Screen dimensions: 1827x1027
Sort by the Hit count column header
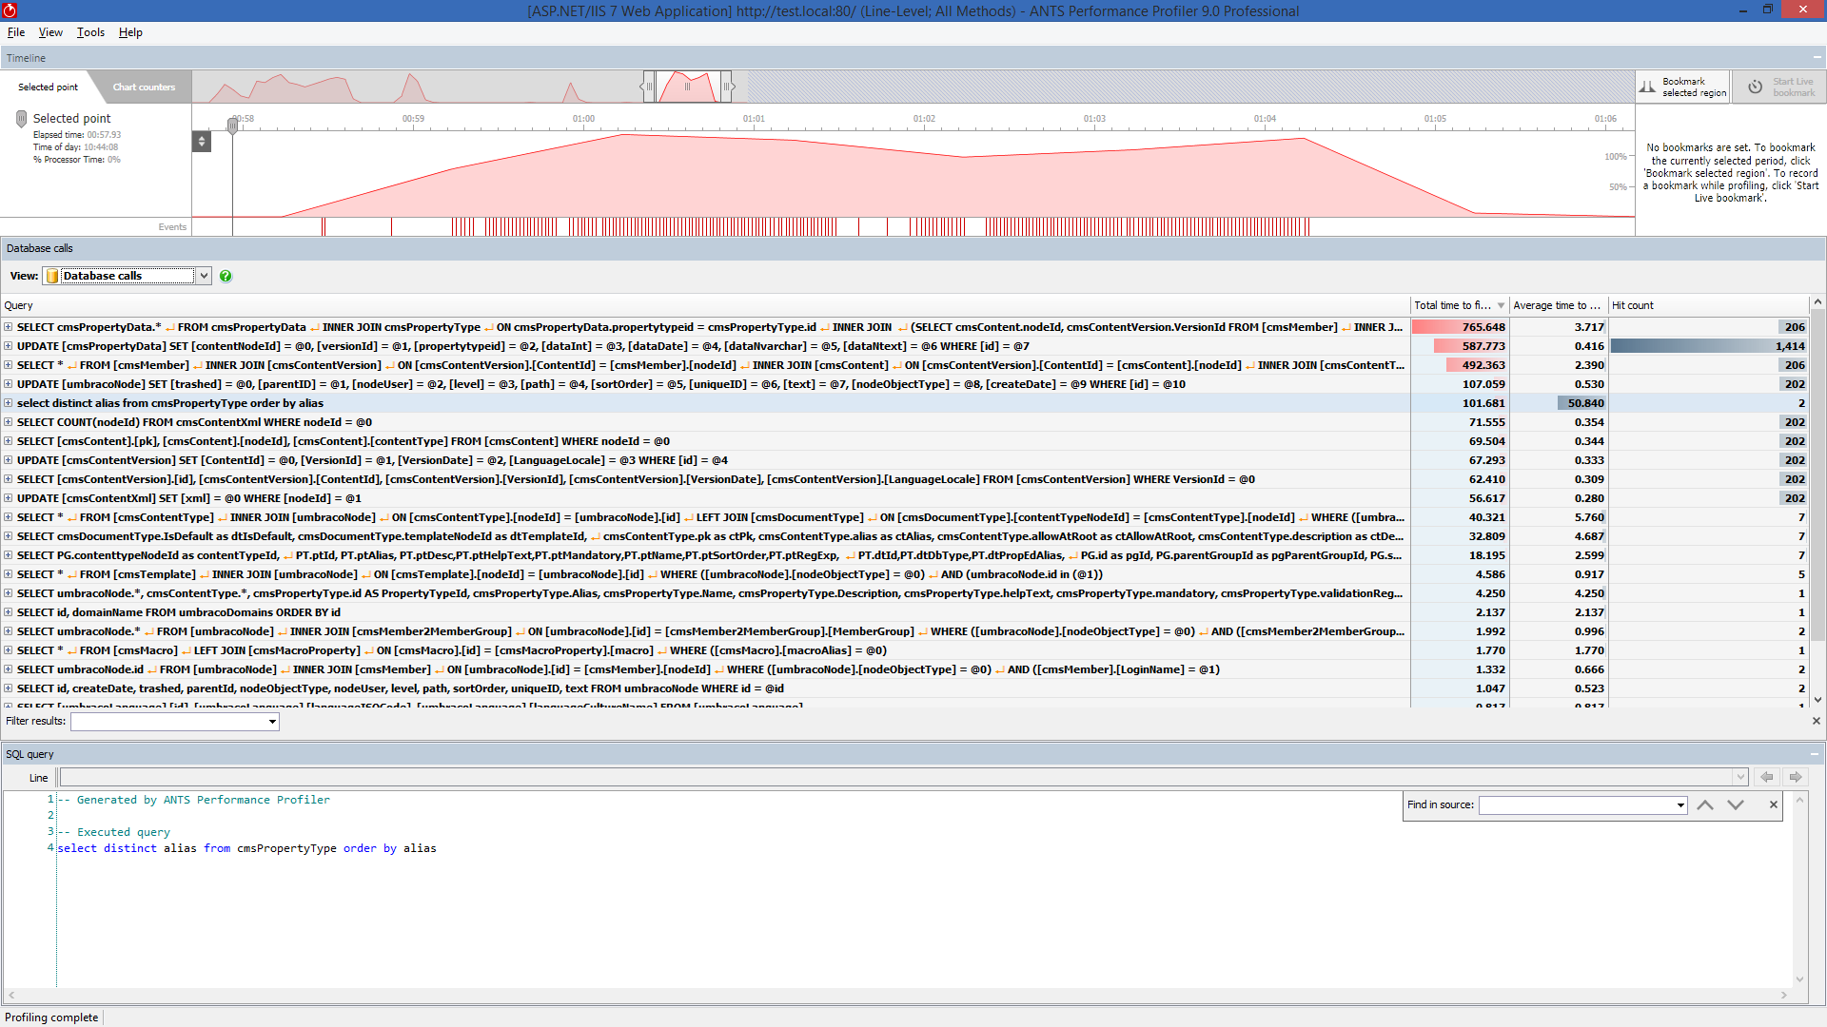coord(1633,305)
